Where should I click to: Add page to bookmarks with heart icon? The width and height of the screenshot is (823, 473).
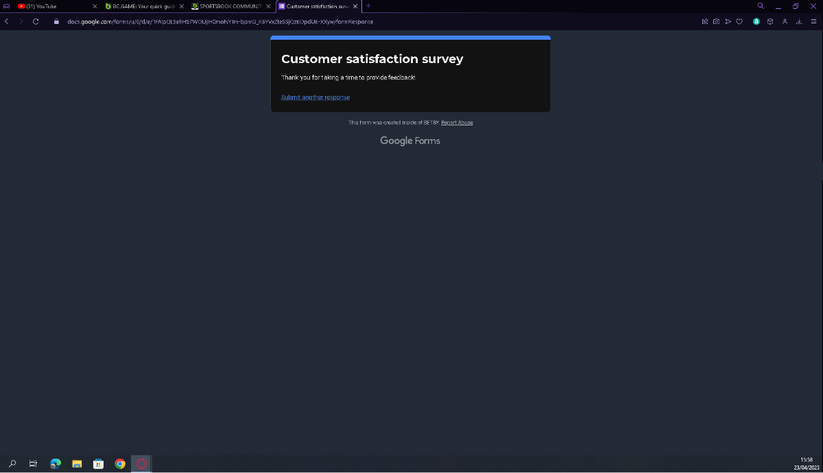[x=739, y=21]
